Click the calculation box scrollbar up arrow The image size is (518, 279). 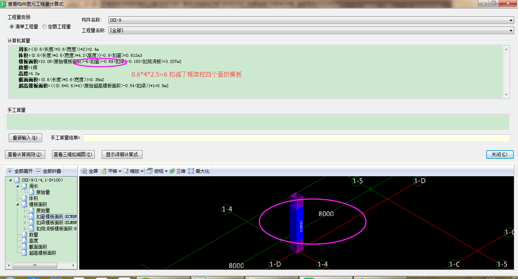[507, 49]
